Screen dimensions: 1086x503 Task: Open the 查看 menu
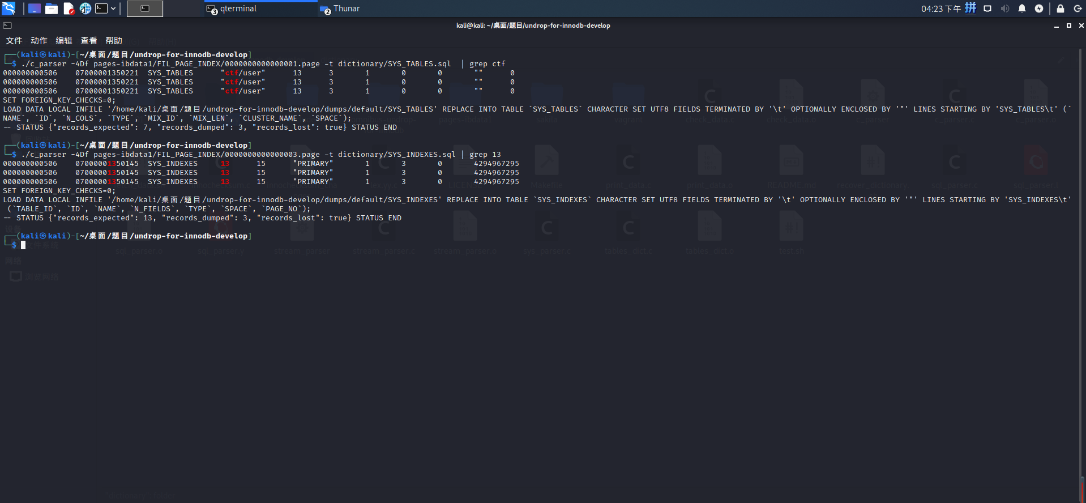tap(89, 41)
